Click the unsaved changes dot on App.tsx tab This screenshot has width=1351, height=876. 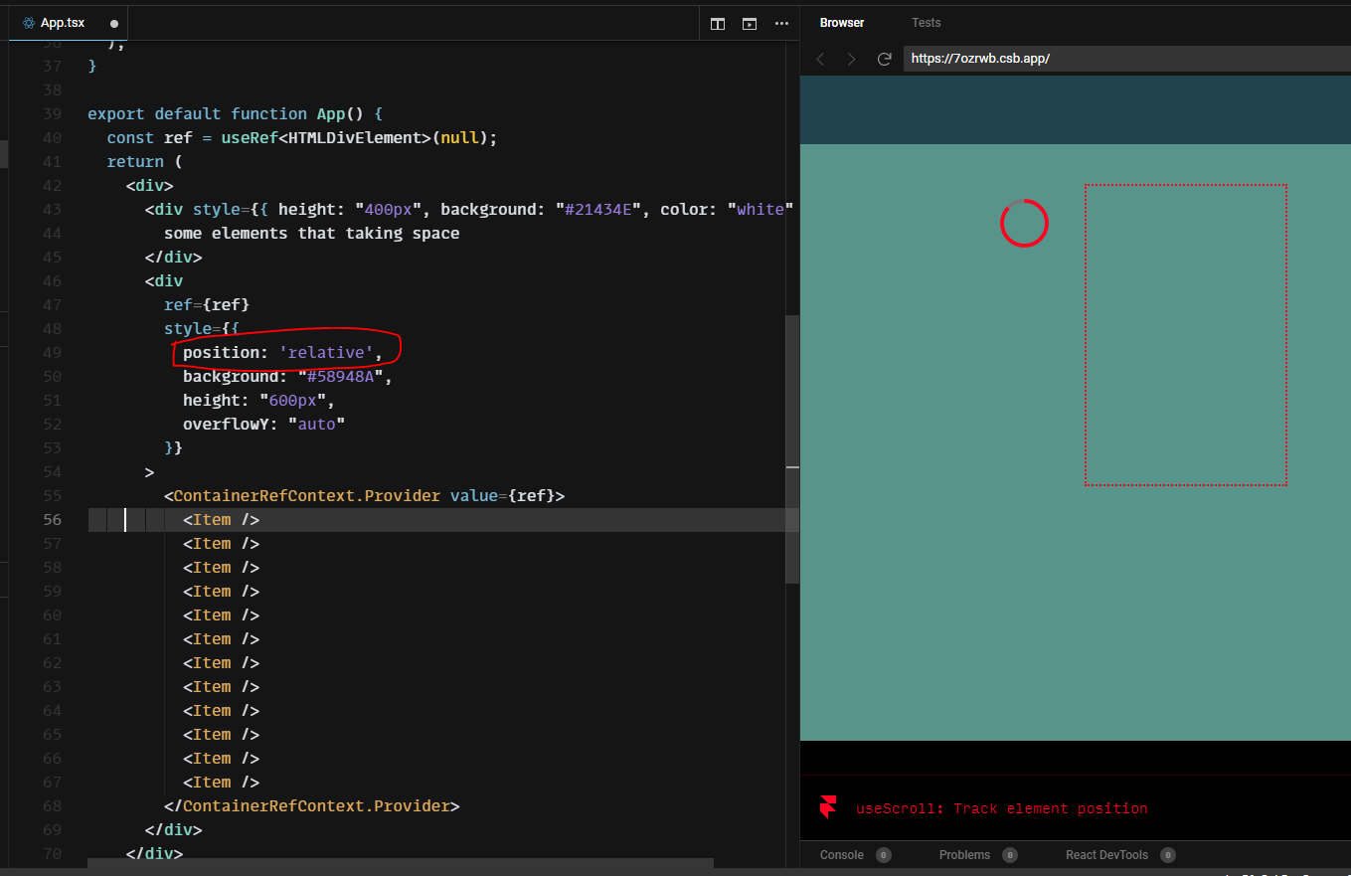pos(113,22)
